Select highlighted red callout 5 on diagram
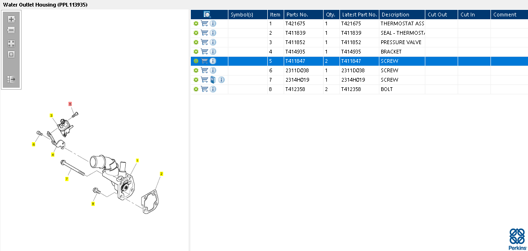The width and height of the screenshot is (528, 251). coord(70,104)
